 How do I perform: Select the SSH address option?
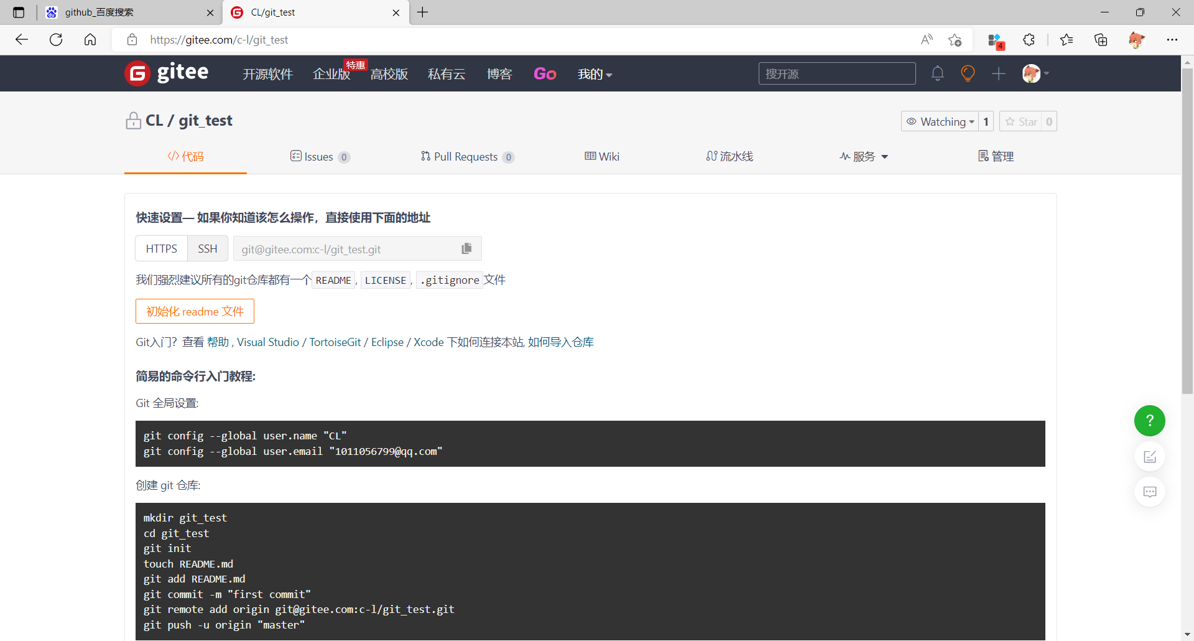coord(208,248)
